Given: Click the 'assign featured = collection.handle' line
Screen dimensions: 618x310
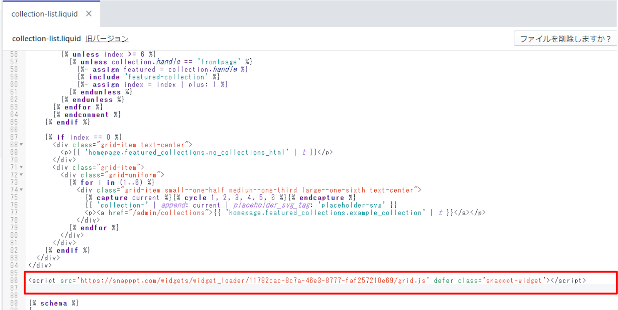Looking at the screenshot, I should pyautogui.click(x=162, y=69).
